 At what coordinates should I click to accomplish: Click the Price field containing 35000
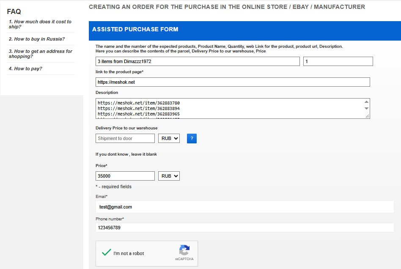pos(125,176)
